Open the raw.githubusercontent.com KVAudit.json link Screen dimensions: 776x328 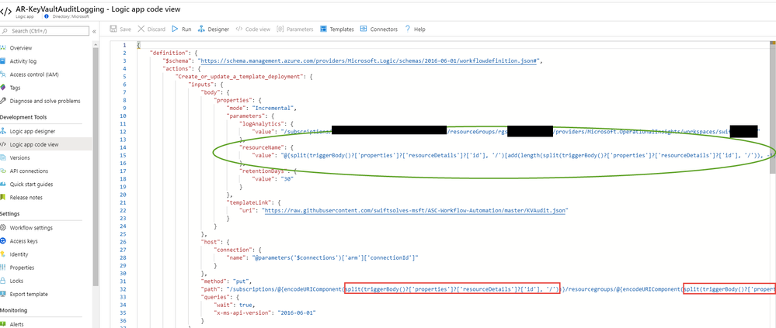click(x=416, y=210)
